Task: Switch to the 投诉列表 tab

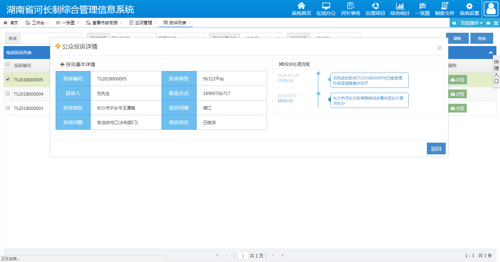Action: 175,23
